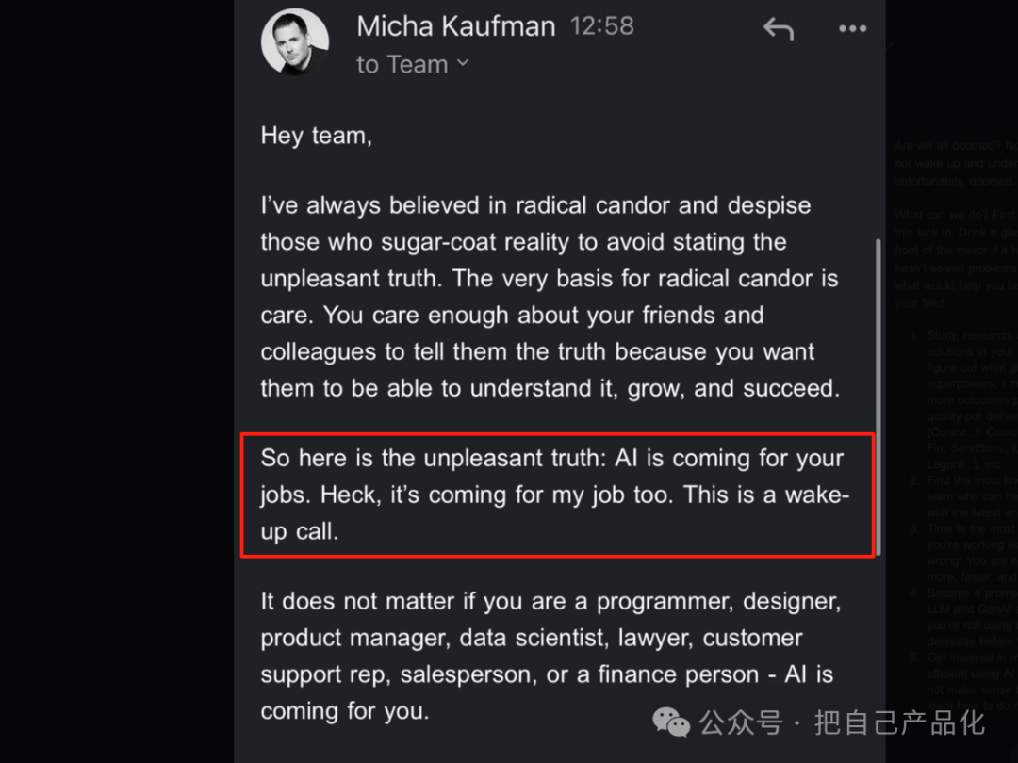Click dimmed background text "Are we all doomed?"

tap(948, 145)
